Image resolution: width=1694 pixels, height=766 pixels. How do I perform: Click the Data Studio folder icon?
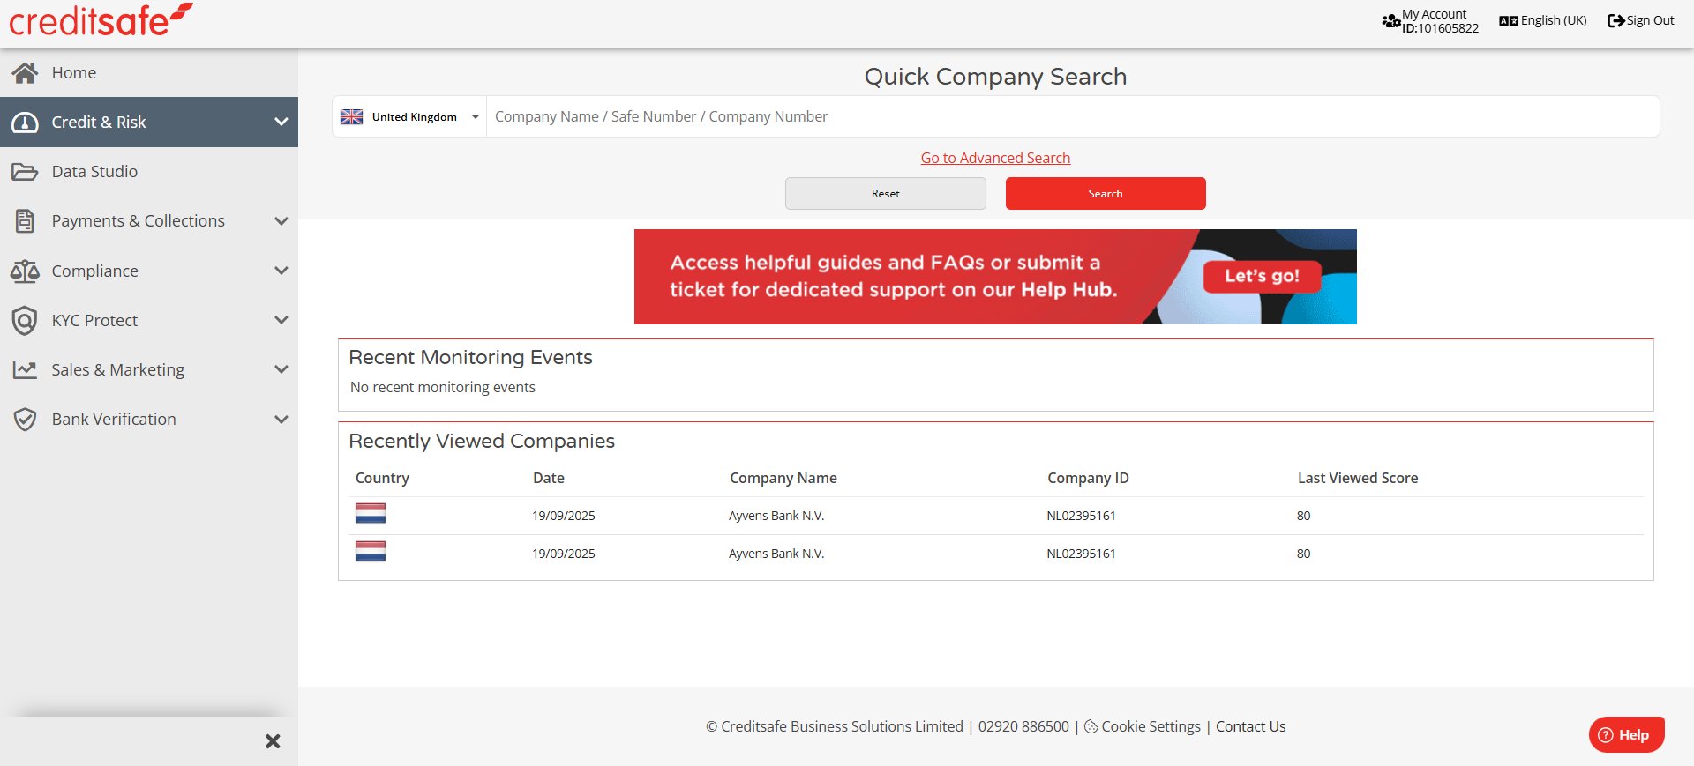click(25, 172)
